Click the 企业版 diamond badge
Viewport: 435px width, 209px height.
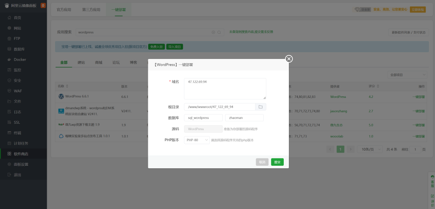tap(362, 9)
